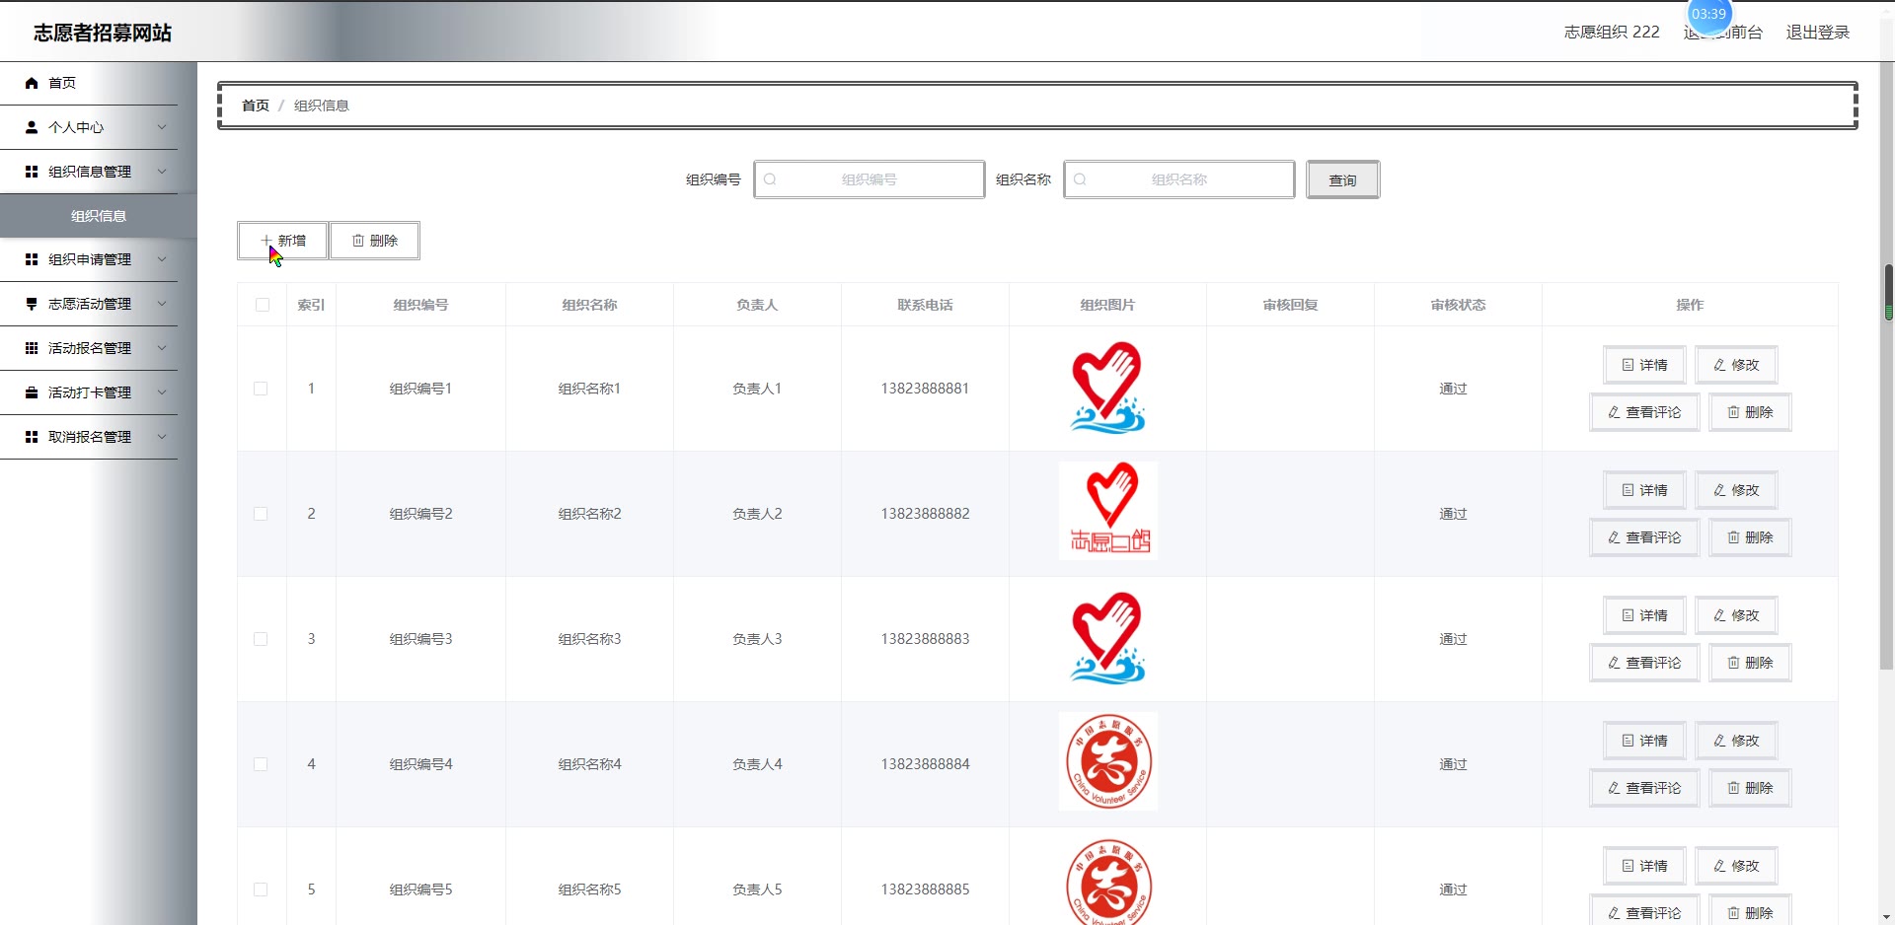Viewport: 1895px width, 925px height.
Task: Edit the 组织名称4 row via 修改
Action: [1736, 741]
